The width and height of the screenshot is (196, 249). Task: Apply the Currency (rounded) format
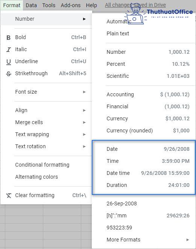144,131
